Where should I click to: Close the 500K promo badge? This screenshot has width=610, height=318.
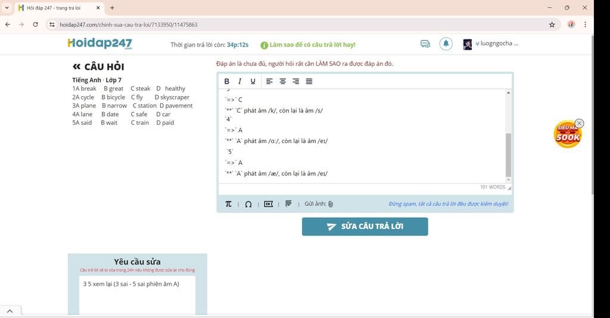[579, 123]
